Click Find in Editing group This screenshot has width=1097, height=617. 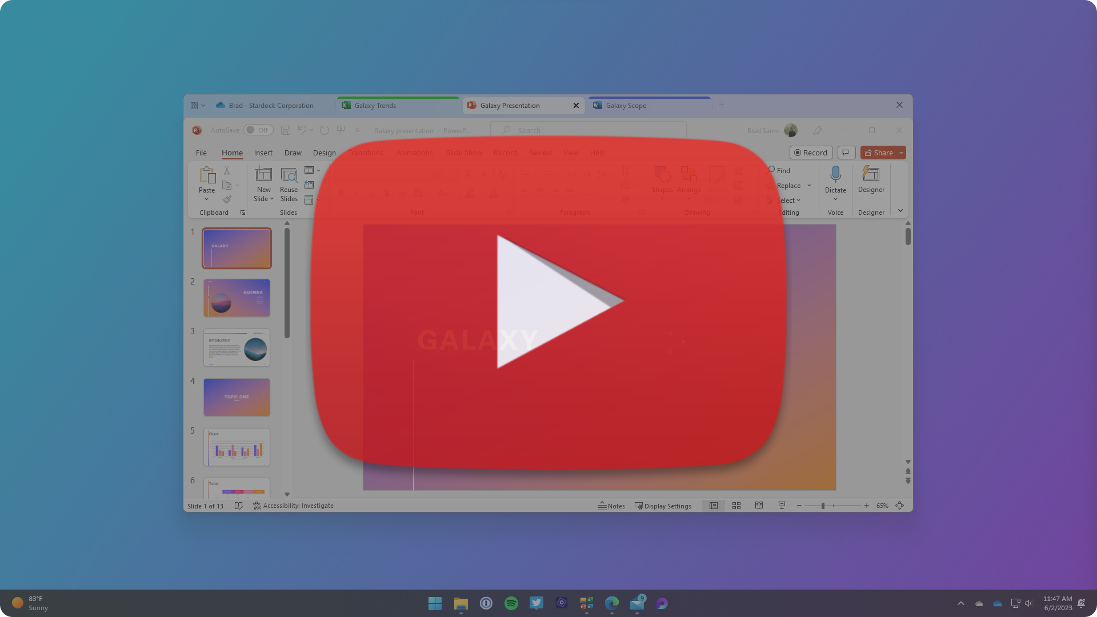coord(779,170)
